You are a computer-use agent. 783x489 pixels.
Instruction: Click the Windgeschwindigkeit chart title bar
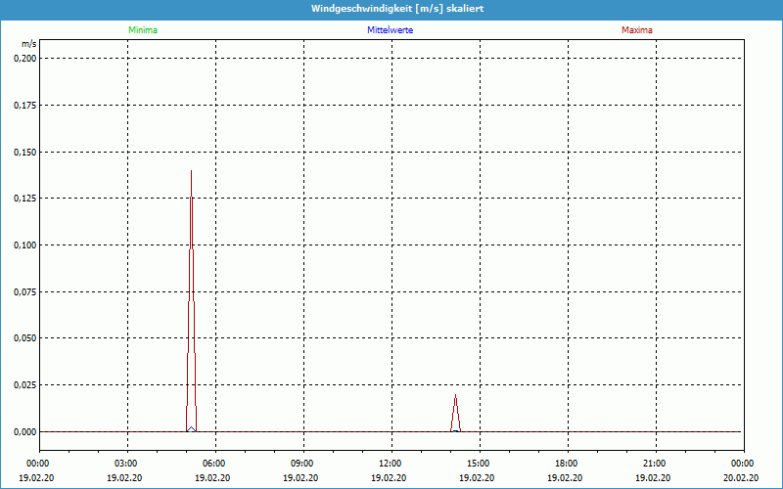391,9
